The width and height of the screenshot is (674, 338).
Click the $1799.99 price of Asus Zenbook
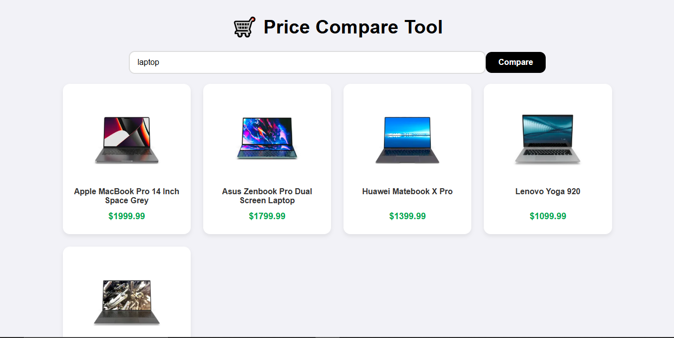267,216
